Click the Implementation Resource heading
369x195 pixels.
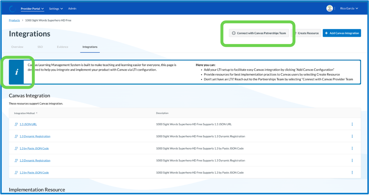click(37, 190)
